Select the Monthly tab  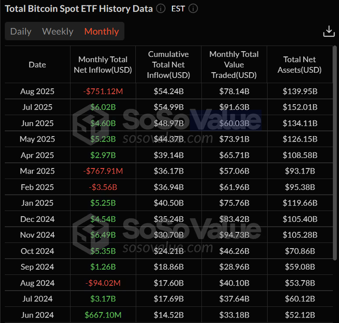(102, 31)
